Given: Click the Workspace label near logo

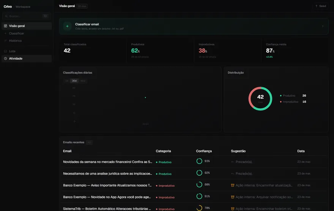Looking at the screenshot, I should pos(23,7).
